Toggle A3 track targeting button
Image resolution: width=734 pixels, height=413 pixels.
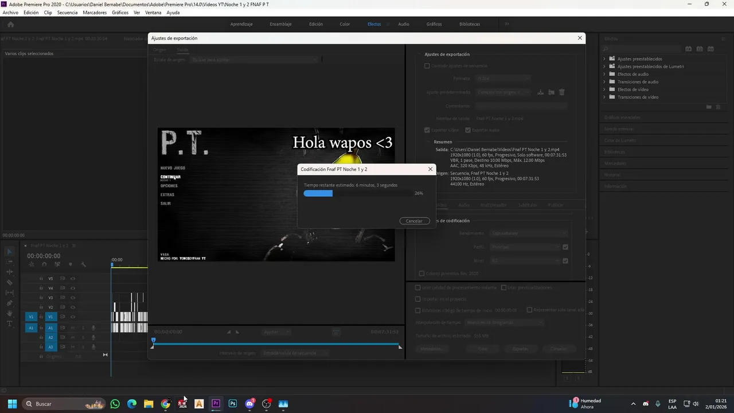tap(51, 347)
